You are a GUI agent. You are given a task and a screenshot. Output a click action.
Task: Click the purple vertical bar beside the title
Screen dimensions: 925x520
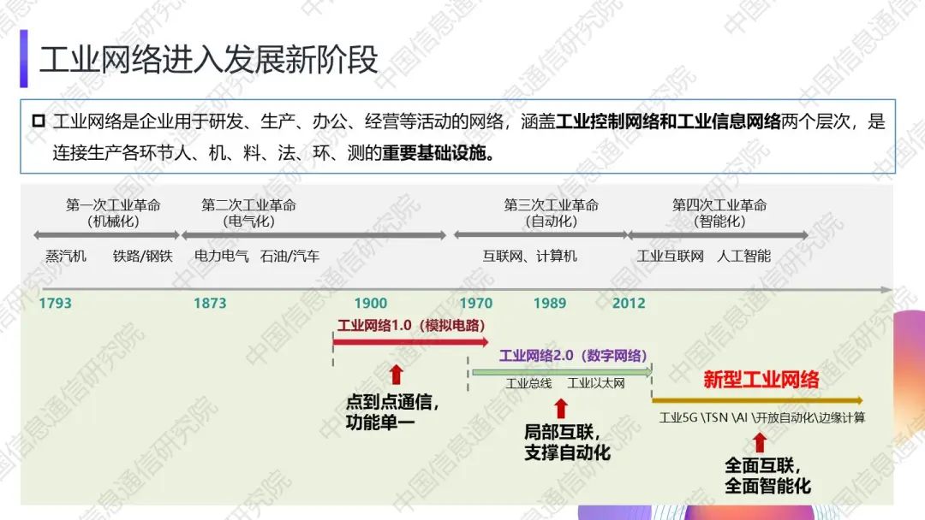coord(24,58)
